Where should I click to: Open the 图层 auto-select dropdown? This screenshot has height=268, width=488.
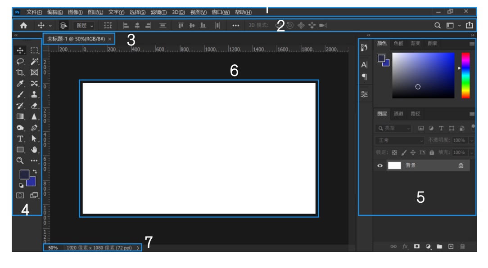(84, 26)
